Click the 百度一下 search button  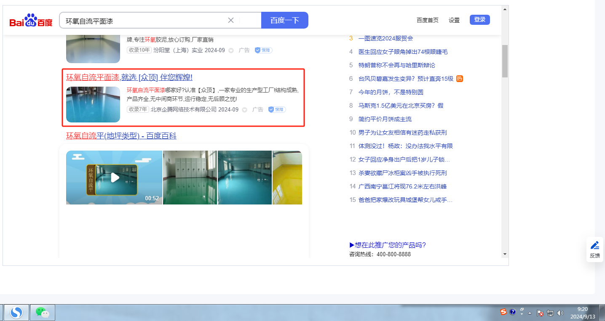point(285,20)
